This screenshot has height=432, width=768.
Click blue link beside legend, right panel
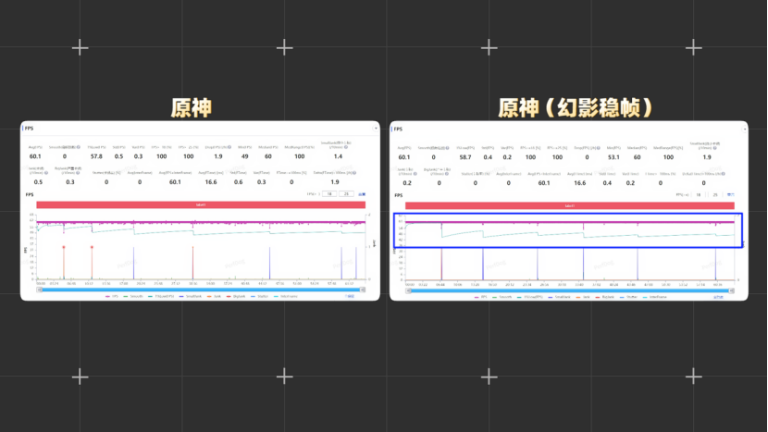(x=718, y=297)
